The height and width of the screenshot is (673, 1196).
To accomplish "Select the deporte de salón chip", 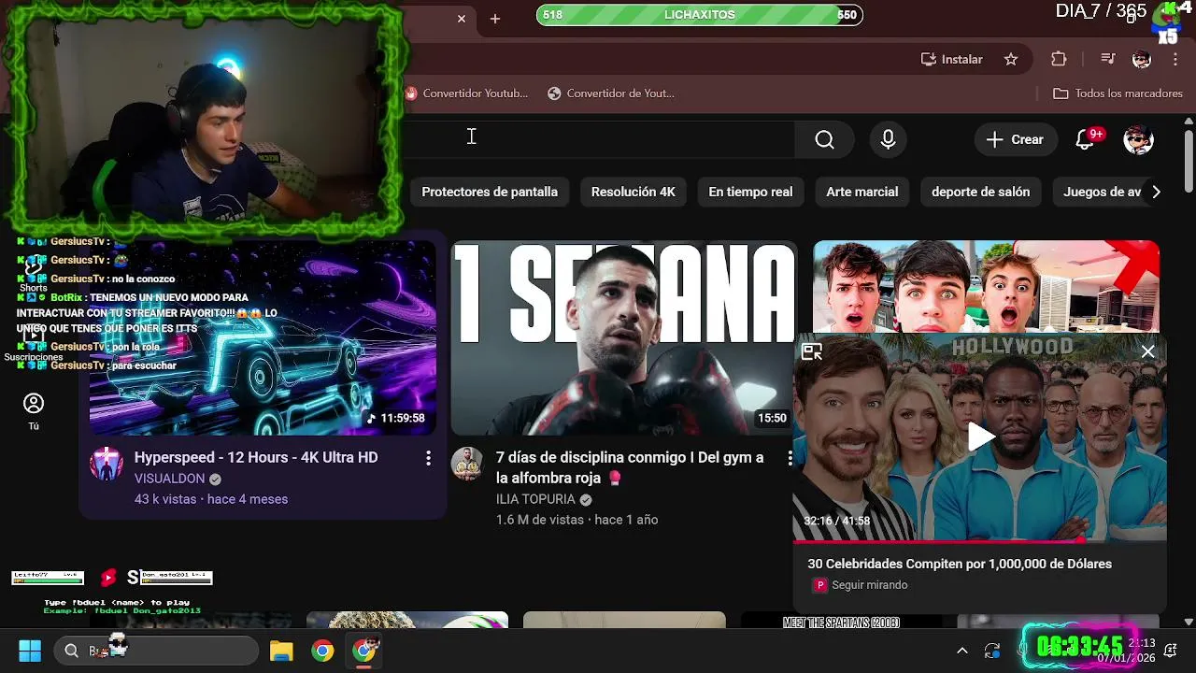I will (981, 192).
